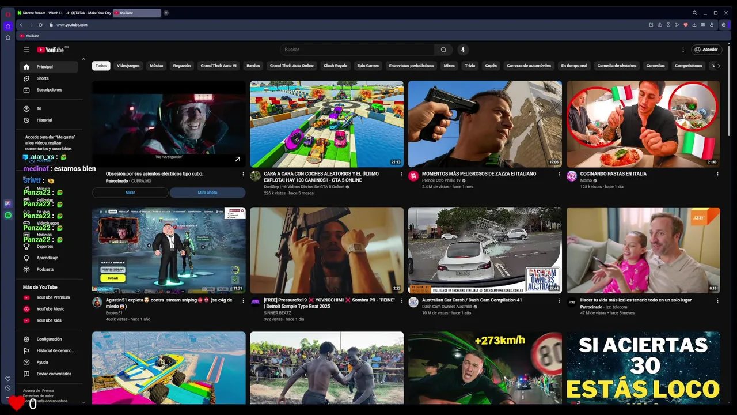Click the Acceder sign-in button

pyautogui.click(x=706, y=50)
